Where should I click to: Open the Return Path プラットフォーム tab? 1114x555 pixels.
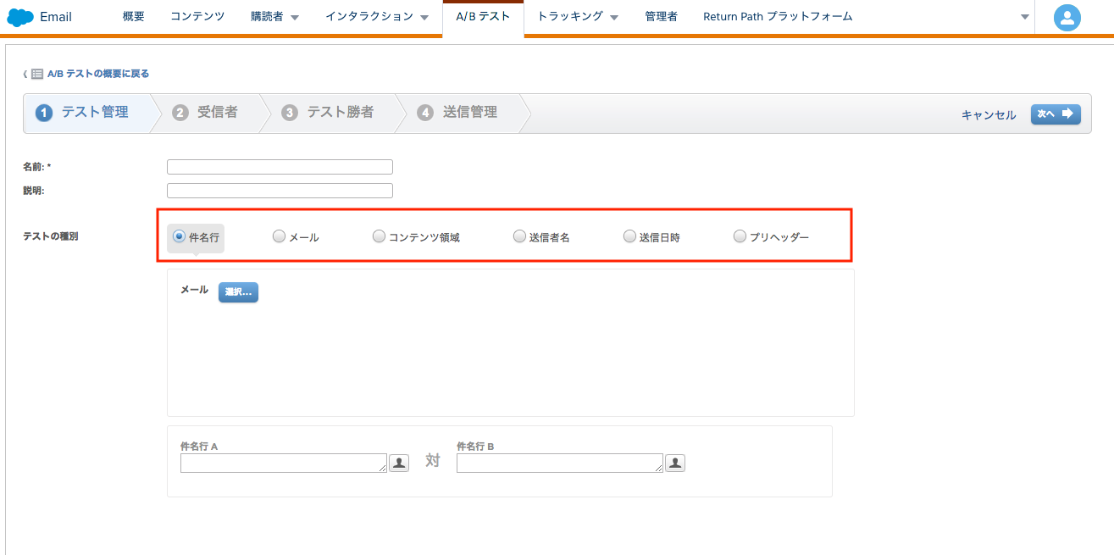pyautogui.click(x=778, y=17)
